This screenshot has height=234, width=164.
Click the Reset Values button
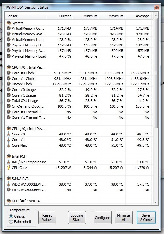(47, 217)
